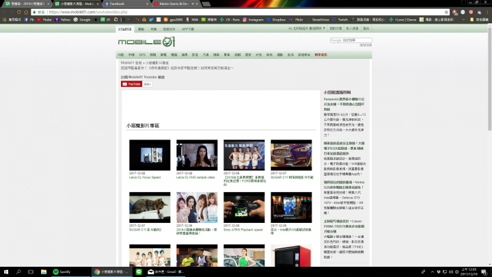The width and height of the screenshot is (492, 277).
Task: Open the GPS category in navigation
Action: pyautogui.click(x=142, y=53)
